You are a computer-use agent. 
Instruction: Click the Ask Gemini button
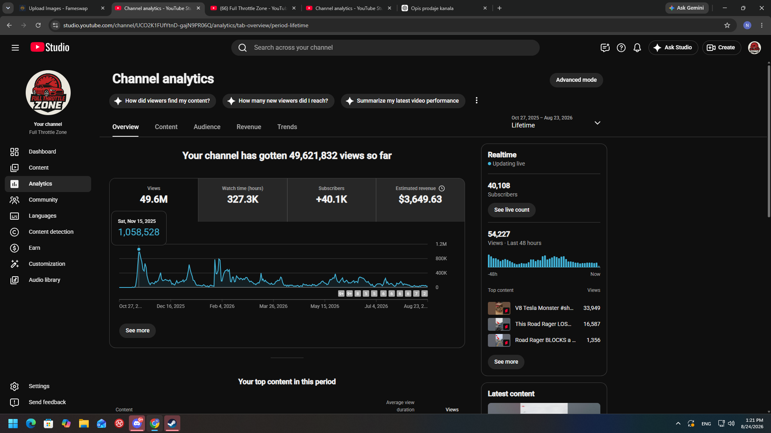687,8
